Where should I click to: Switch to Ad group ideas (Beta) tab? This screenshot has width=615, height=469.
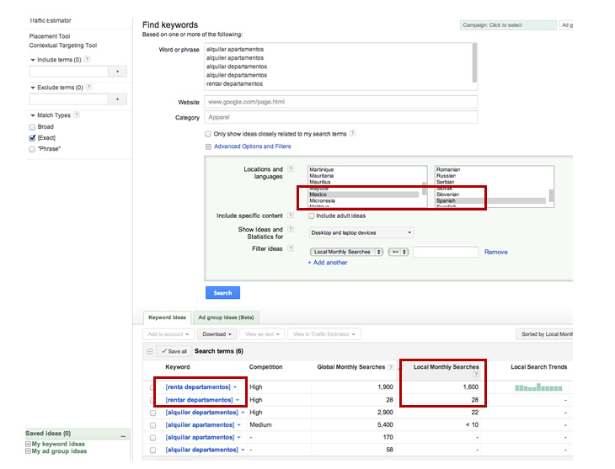[226, 317]
